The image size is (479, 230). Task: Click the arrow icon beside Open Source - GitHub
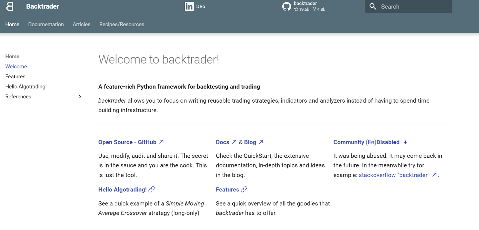pyautogui.click(x=161, y=142)
